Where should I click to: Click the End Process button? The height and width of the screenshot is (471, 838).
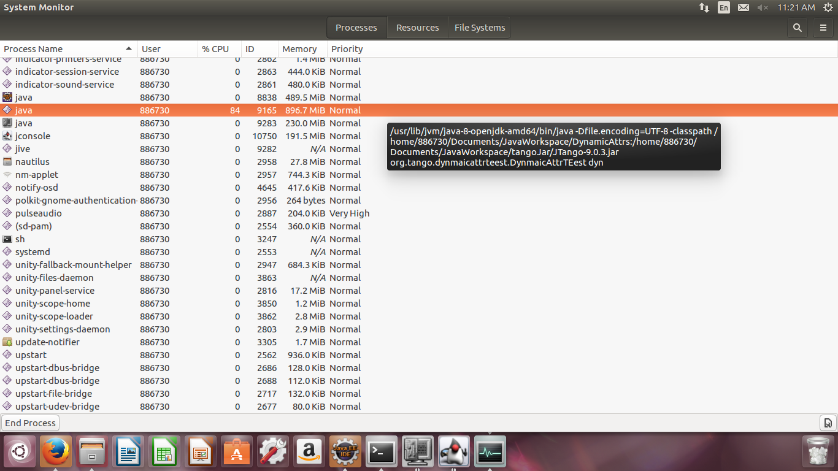pos(31,423)
